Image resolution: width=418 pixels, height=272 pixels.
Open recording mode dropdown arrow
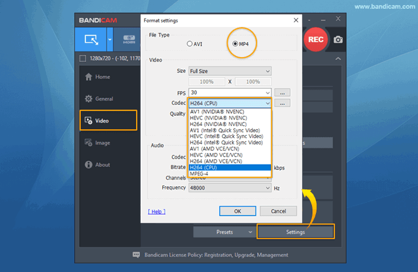tap(110, 40)
